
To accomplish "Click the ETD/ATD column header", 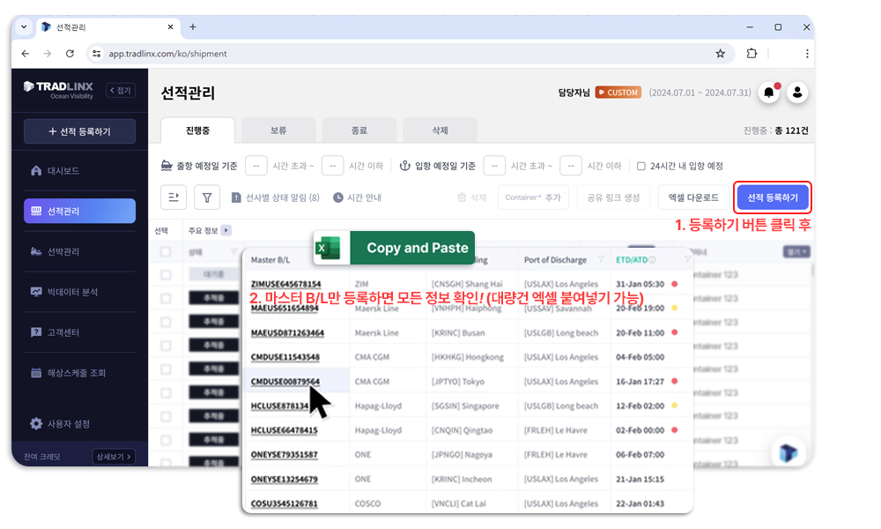I will [x=632, y=260].
